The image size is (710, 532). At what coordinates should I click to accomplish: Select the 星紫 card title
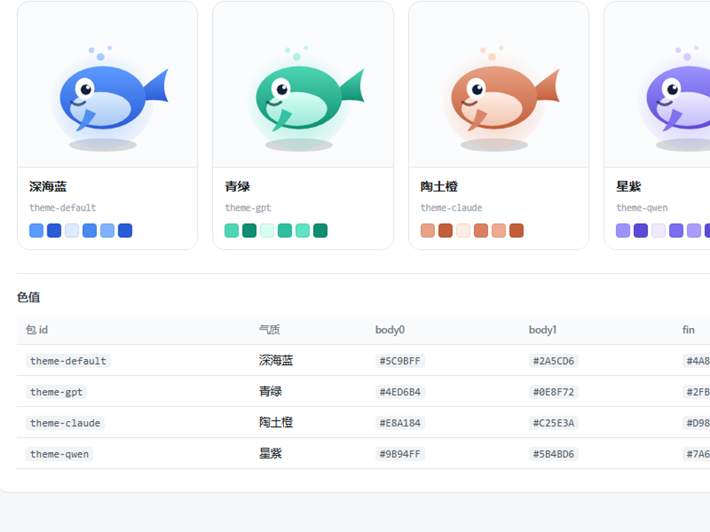[x=629, y=186]
